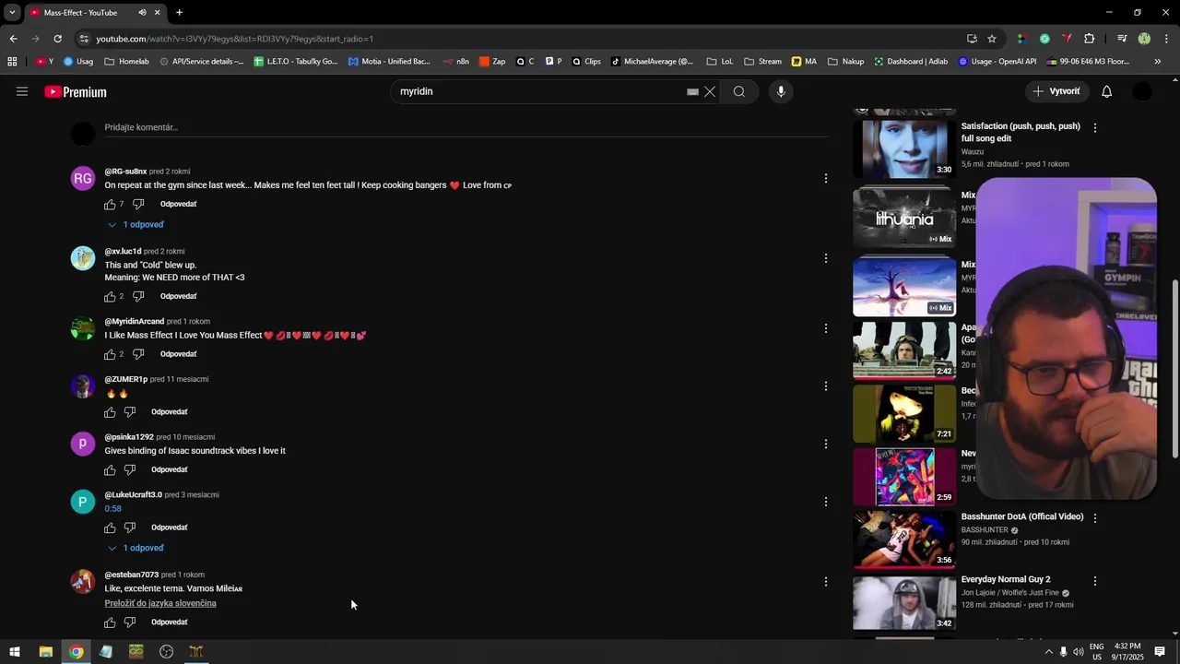1180x664 pixels.
Task: Open options menu for @RG-su8nx comment
Action: [x=826, y=178]
